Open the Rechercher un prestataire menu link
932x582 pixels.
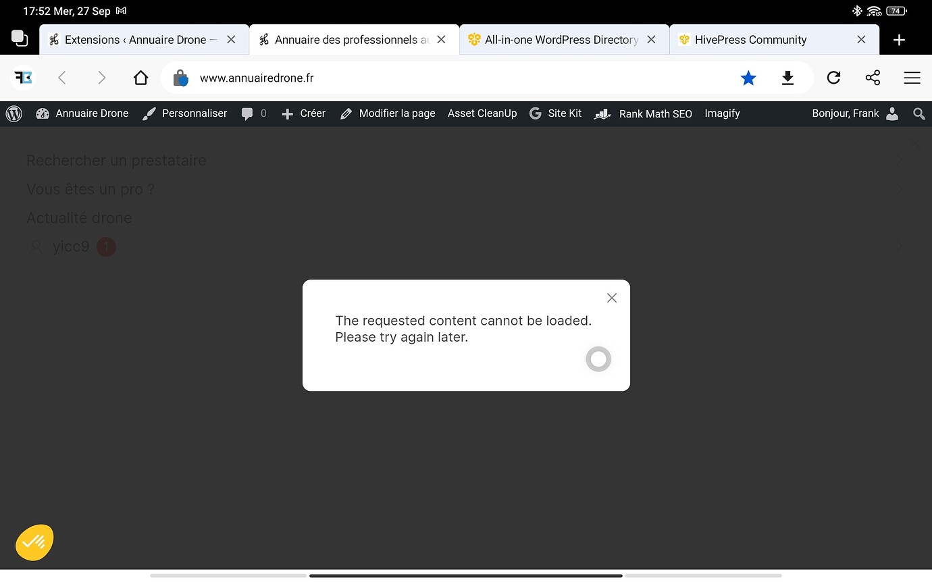pyautogui.click(x=116, y=161)
